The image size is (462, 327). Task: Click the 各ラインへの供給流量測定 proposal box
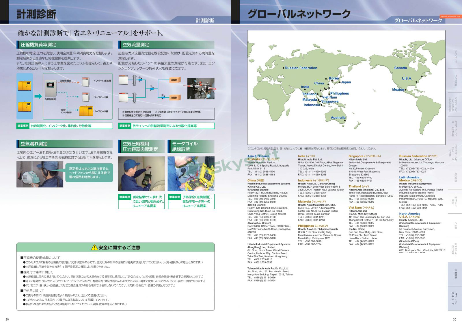[x=166, y=126]
